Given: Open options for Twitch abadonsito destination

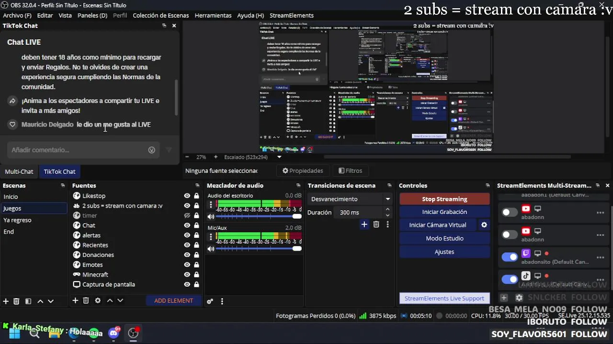Looking at the screenshot, I should click(600, 258).
